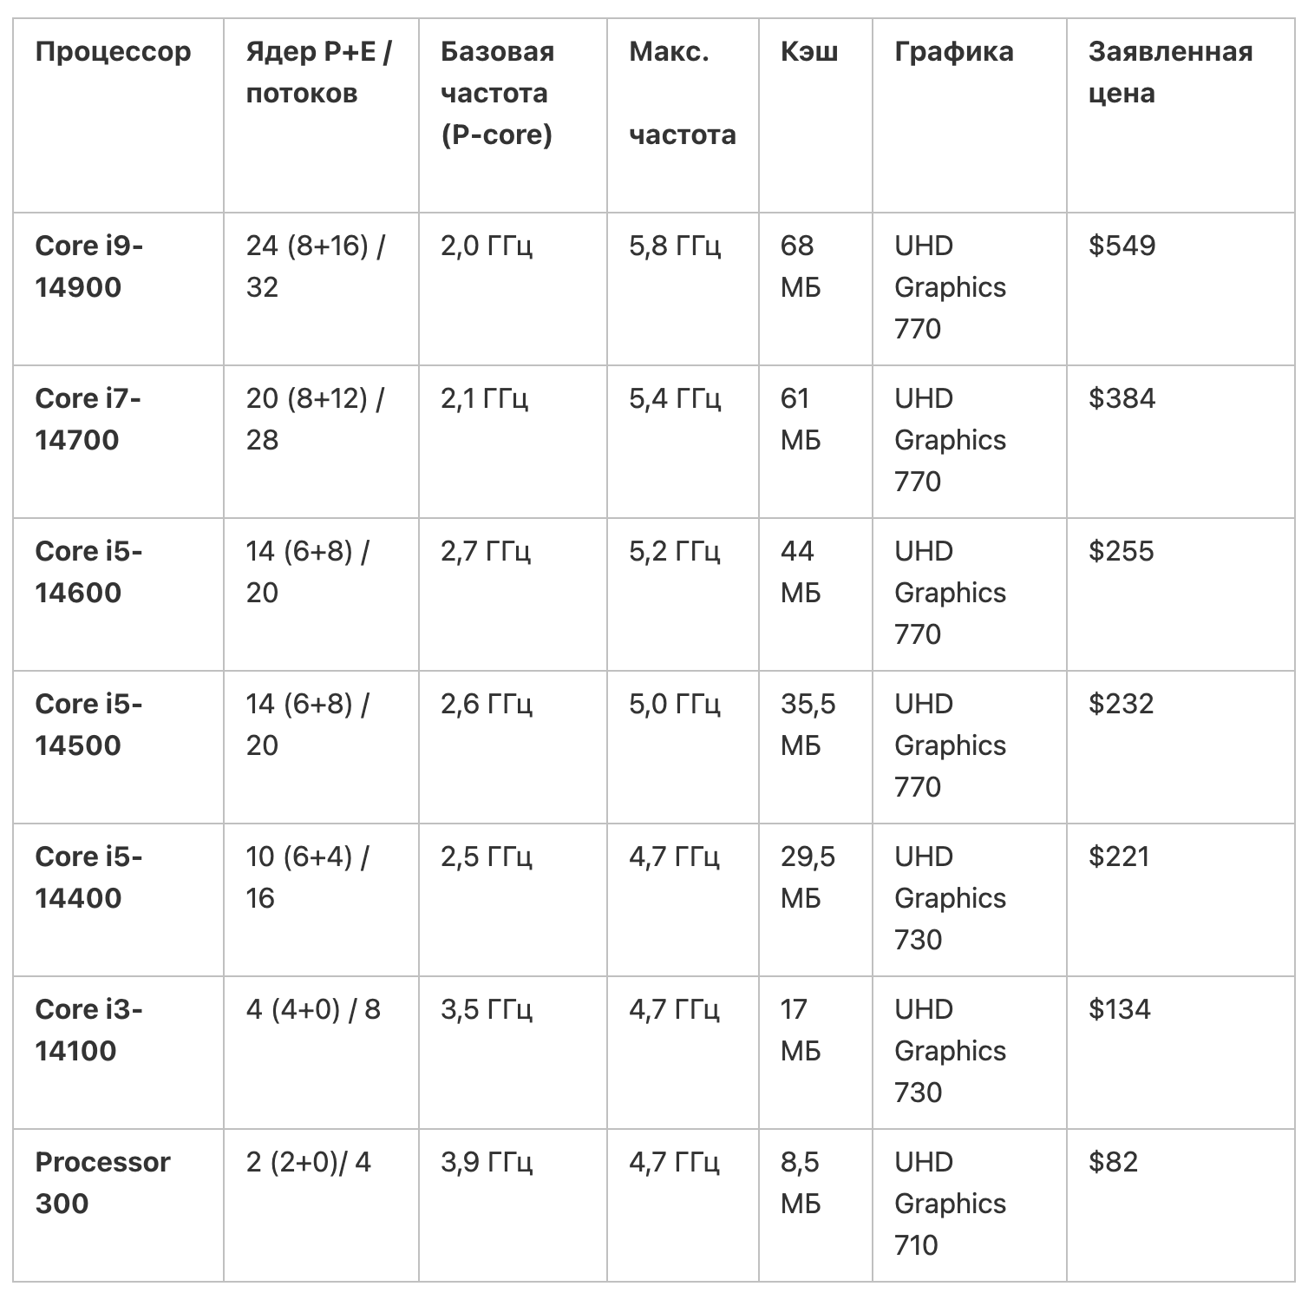Select the Core i5-14400 row label

88,877
